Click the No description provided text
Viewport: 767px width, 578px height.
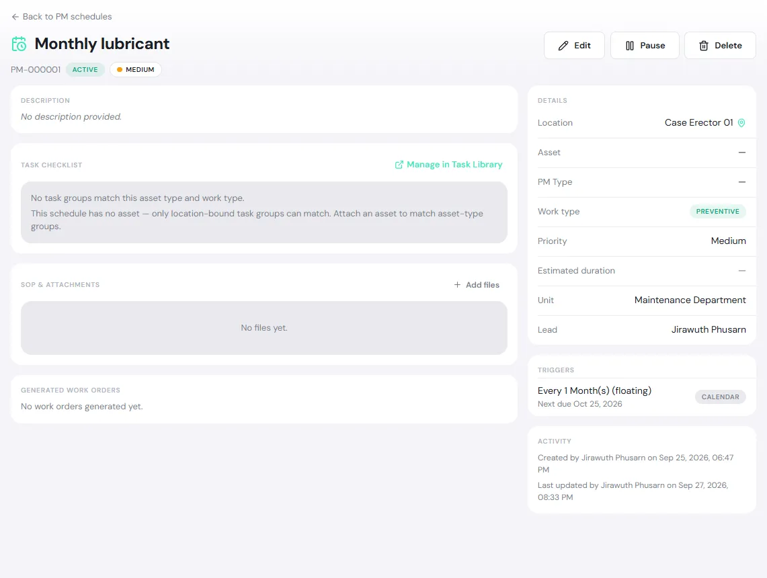(71, 117)
